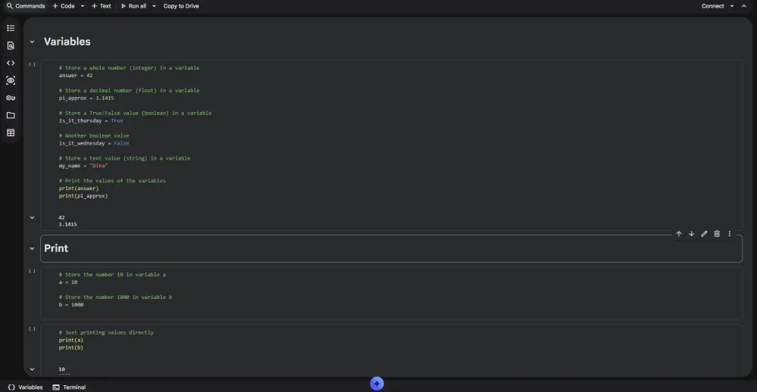Click the Variables heading text

[67, 42]
